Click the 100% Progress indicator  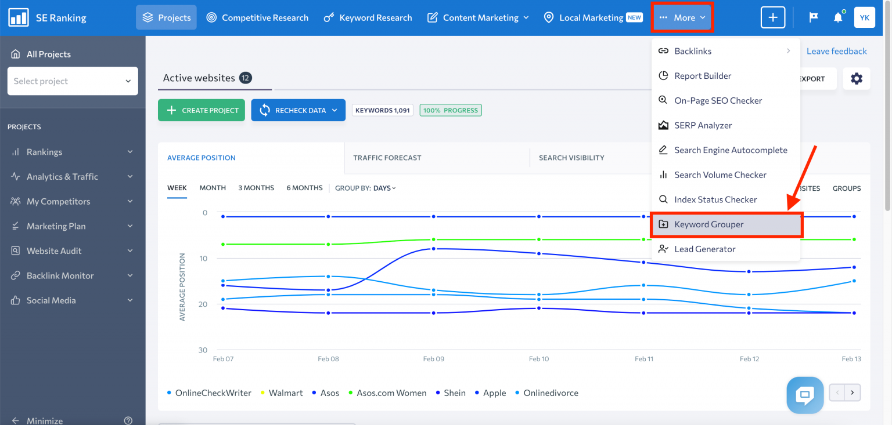[451, 110]
